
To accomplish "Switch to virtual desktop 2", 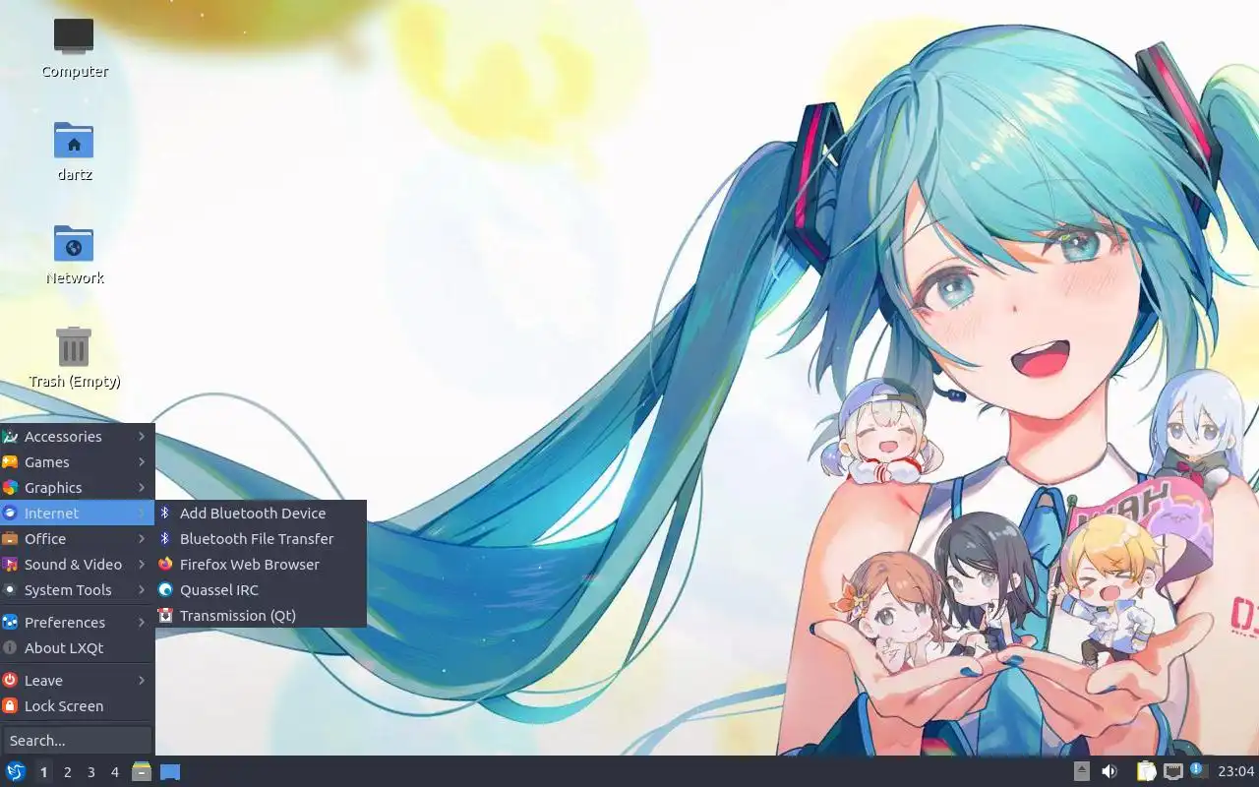I will 67,772.
